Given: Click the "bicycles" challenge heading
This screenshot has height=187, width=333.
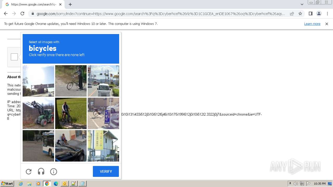Looking at the screenshot, I should click(x=43, y=48).
